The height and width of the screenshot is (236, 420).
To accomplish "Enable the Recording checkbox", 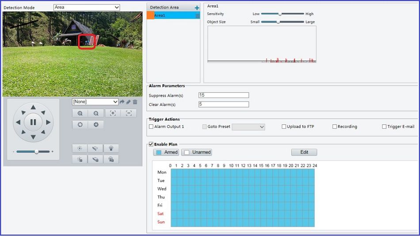I will point(335,127).
